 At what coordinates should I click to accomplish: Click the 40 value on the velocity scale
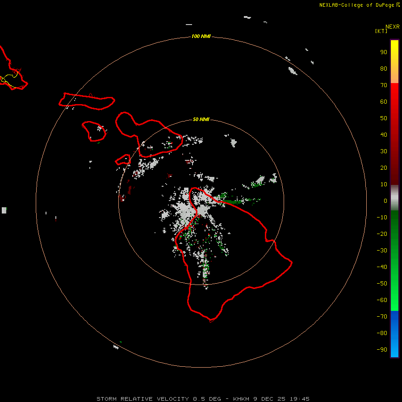click(384, 135)
